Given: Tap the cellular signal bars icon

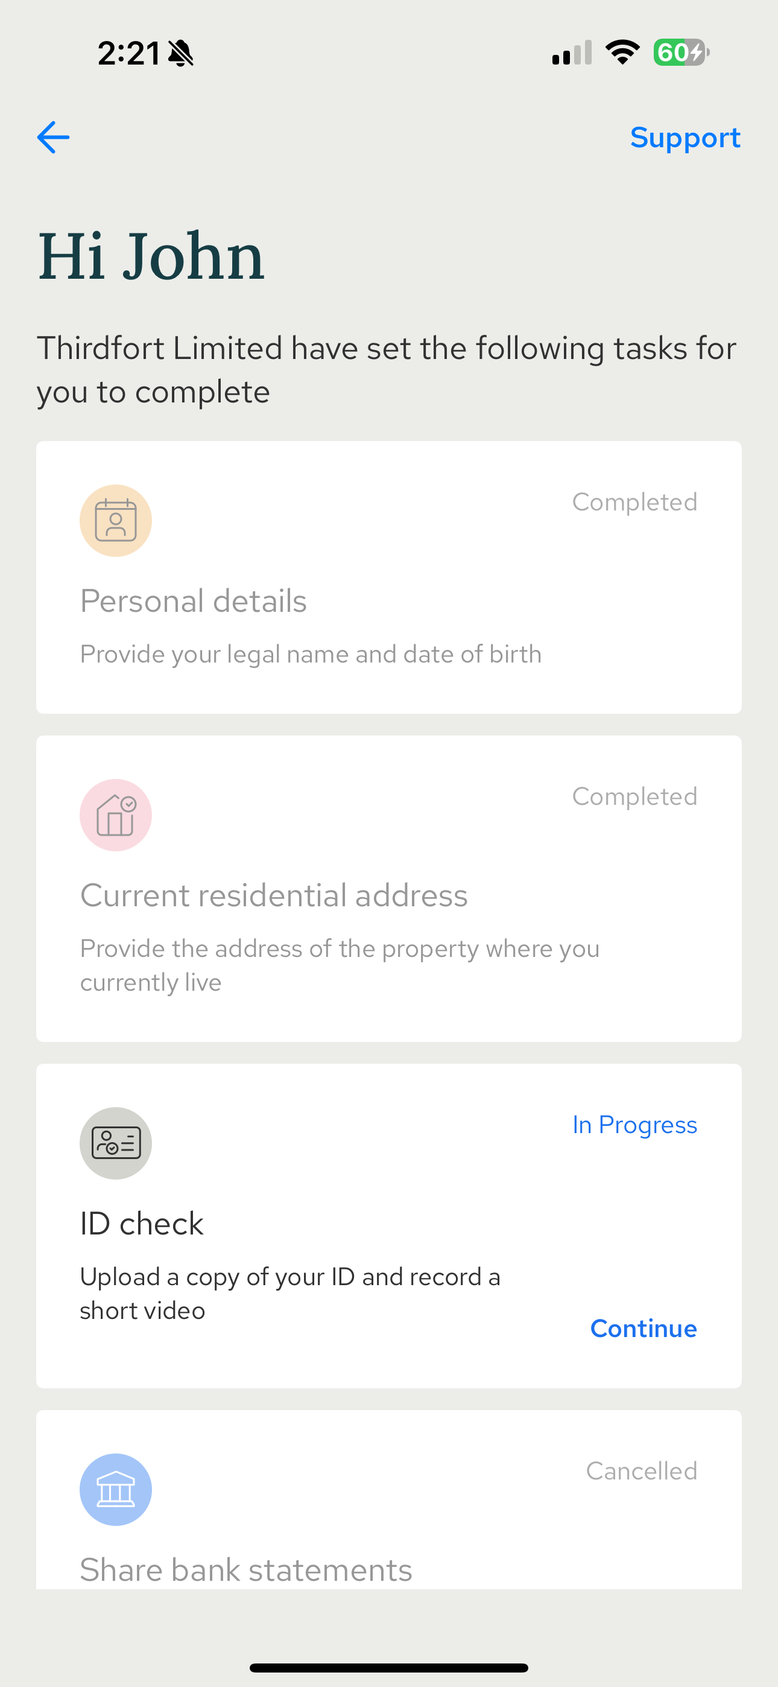Looking at the screenshot, I should point(572,52).
